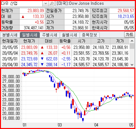Click the table scrollbar up arrow
136x129 pixels.
[x=132, y=41]
